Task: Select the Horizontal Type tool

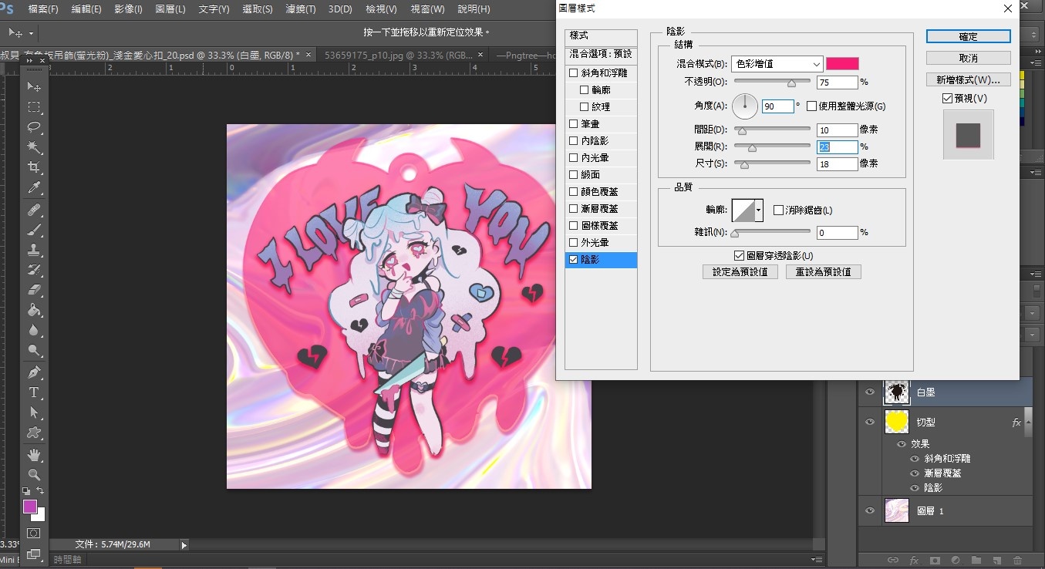Action: (34, 393)
